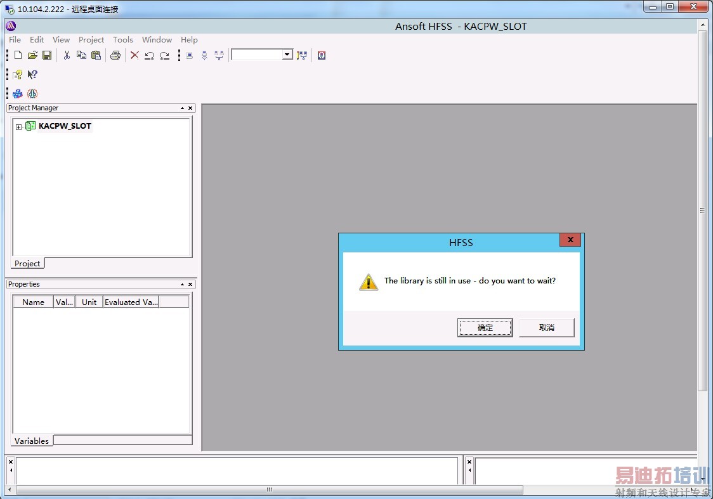Select the remote machine simulation icon

click(204, 55)
